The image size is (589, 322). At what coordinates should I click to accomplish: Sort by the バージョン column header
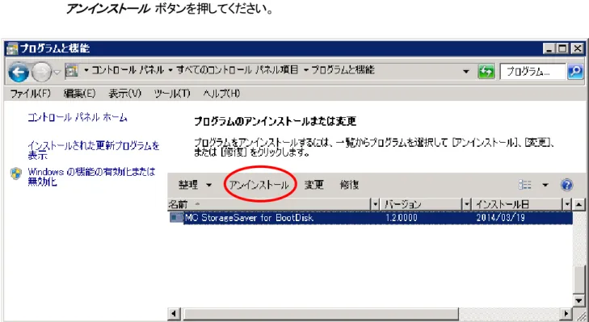point(421,204)
